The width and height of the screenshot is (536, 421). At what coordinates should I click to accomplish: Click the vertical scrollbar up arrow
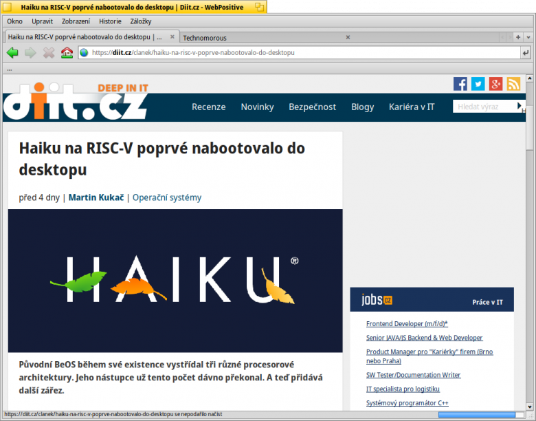tap(530, 78)
